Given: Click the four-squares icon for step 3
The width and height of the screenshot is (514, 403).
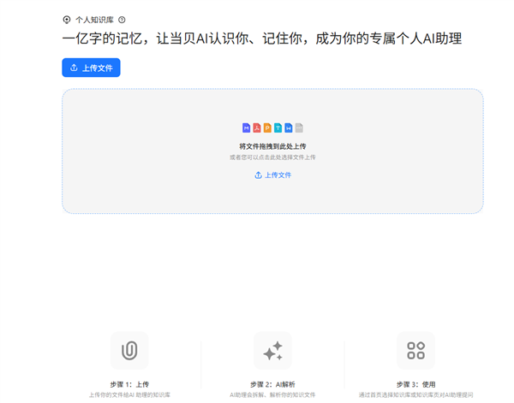Looking at the screenshot, I should coord(415,351).
